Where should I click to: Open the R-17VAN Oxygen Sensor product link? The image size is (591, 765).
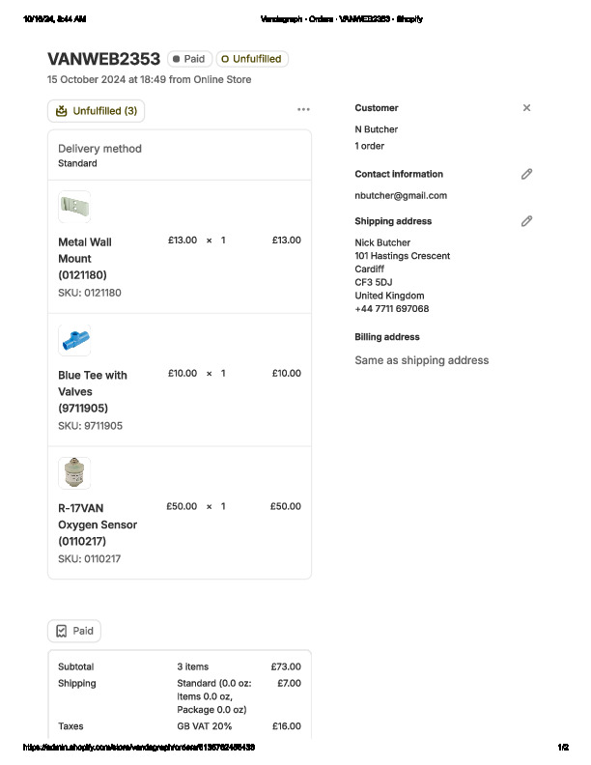[98, 524]
